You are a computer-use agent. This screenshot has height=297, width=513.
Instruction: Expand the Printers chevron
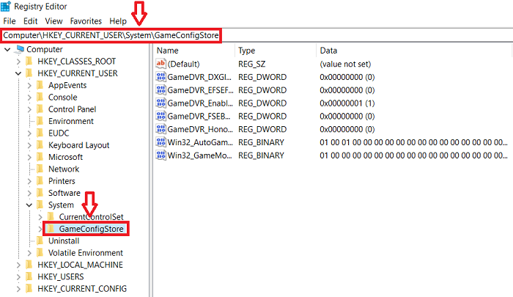tap(29, 181)
